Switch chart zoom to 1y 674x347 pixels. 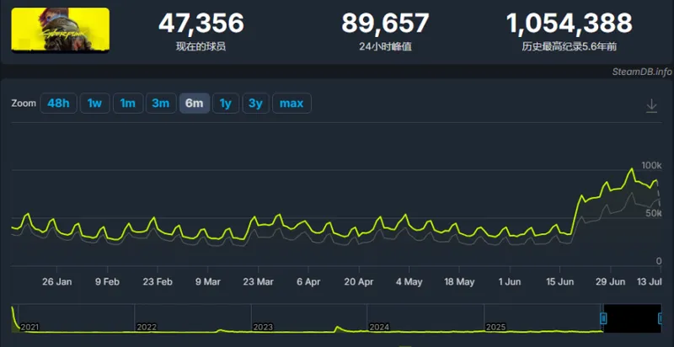(x=226, y=104)
